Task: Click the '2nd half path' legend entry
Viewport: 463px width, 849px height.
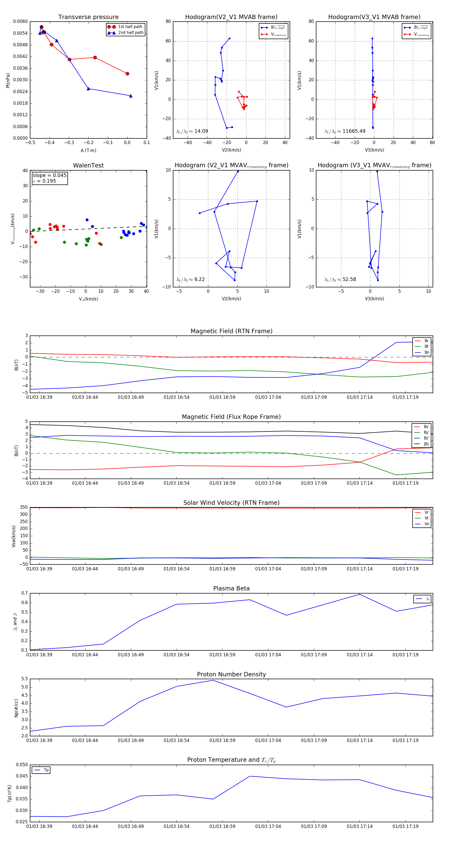Action: click(x=125, y=33)
